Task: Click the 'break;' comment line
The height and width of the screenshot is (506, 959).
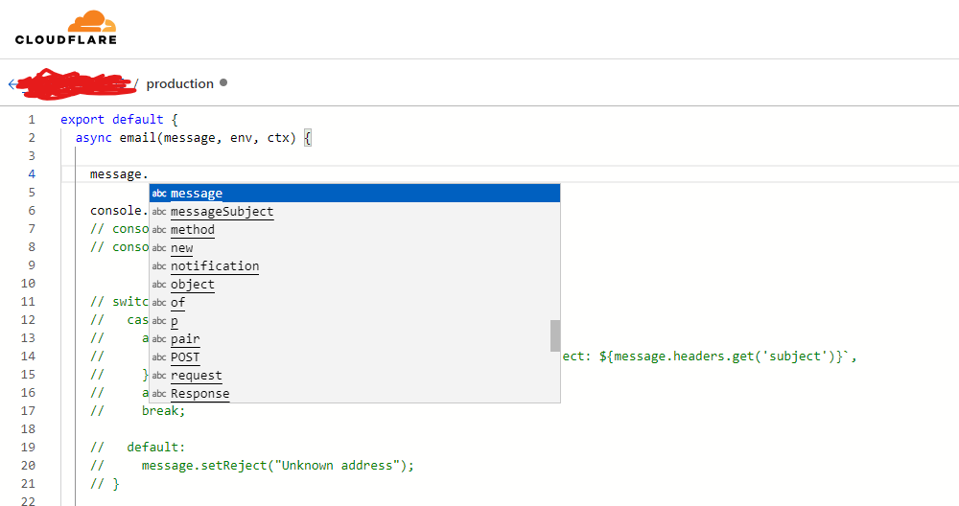Action: click(137, 411)
